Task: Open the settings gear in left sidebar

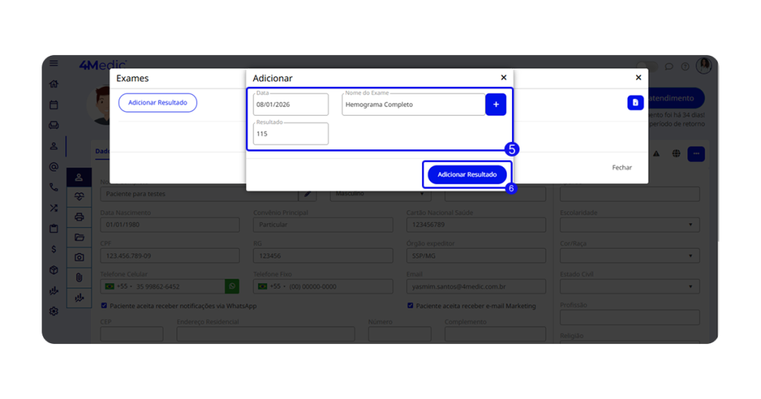Action: pyautogui.click(x=54, y=311)
